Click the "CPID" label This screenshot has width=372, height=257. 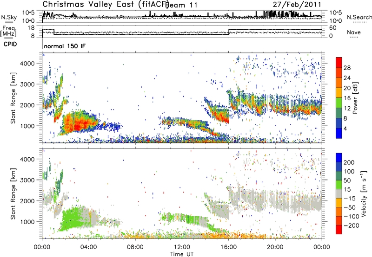[10, 44]
